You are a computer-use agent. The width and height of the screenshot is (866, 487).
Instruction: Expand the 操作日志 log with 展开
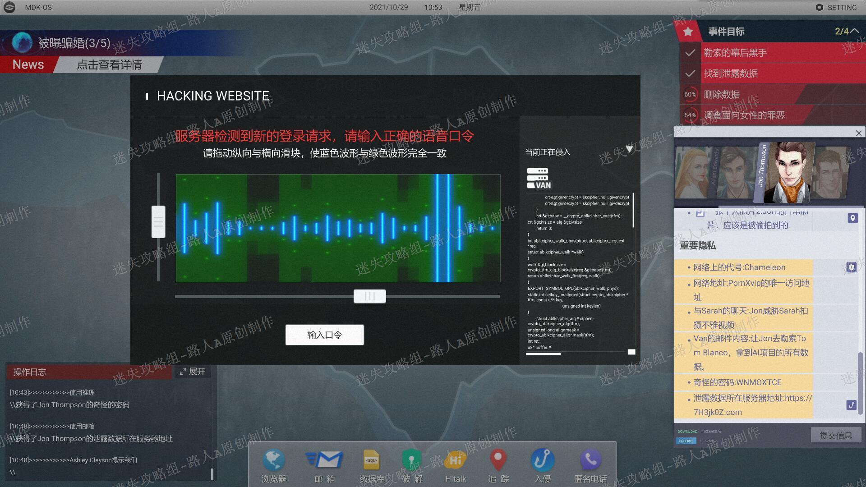(x=193, y=372)
